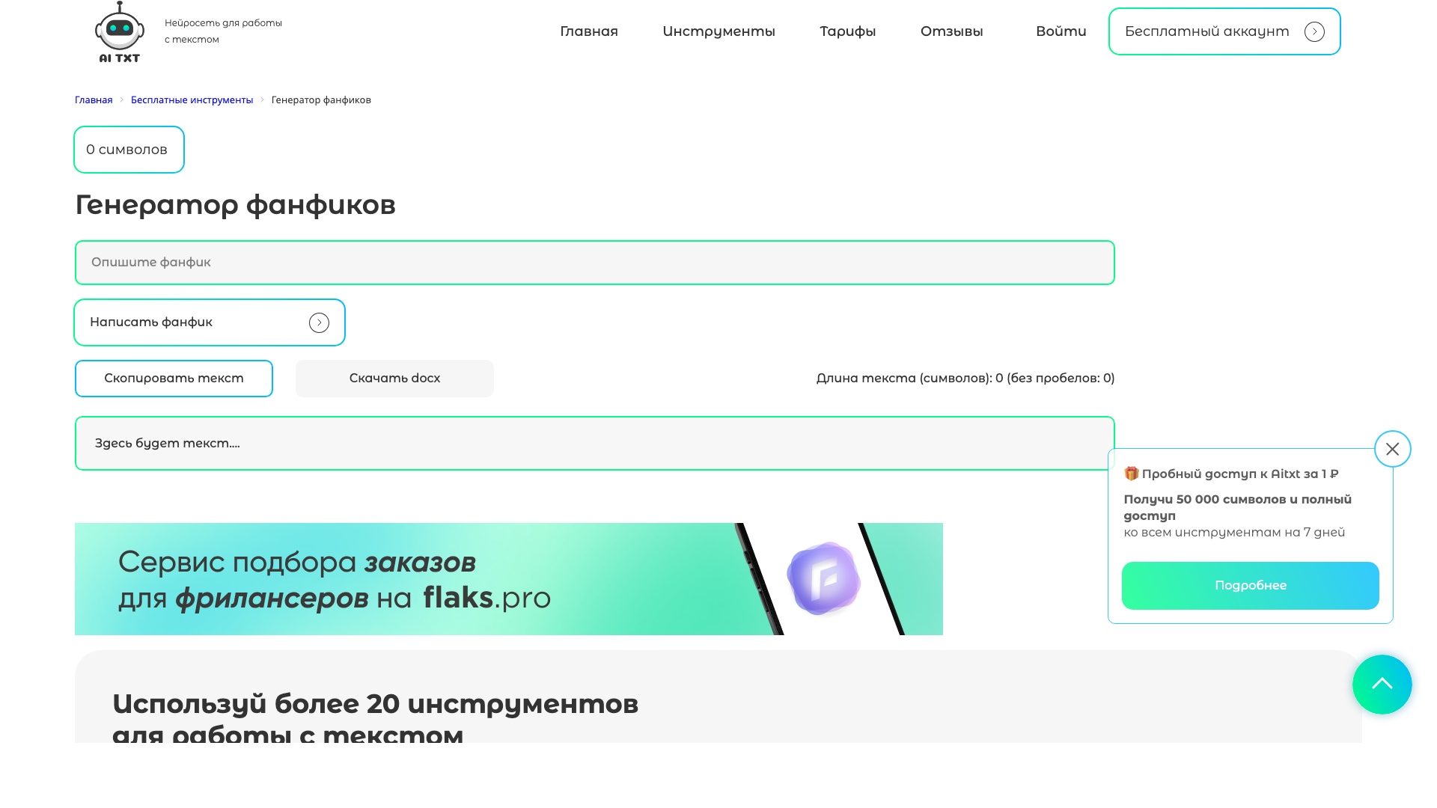Image resolution: width=1437 pixels, height=808 pixels.
Task: Open the Отзывы menu item
Action: [951, 31]
